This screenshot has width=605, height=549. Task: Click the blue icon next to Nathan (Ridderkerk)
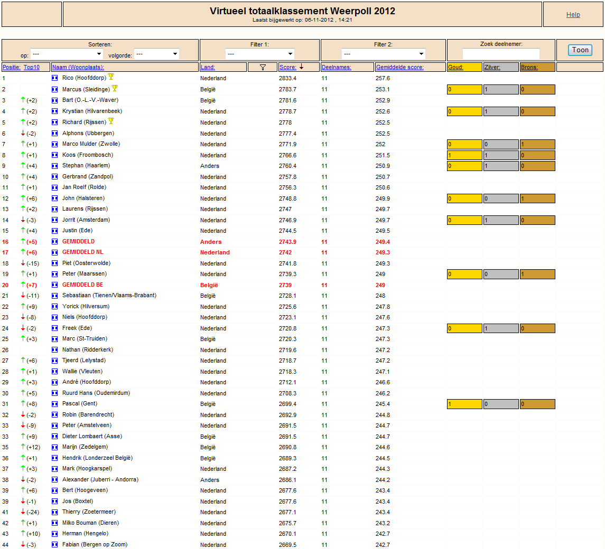[x=55, y=350]
